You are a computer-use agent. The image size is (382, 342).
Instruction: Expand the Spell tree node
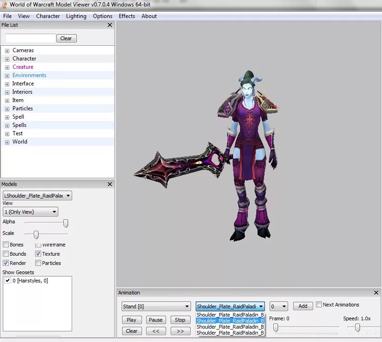tap(7, 117)
